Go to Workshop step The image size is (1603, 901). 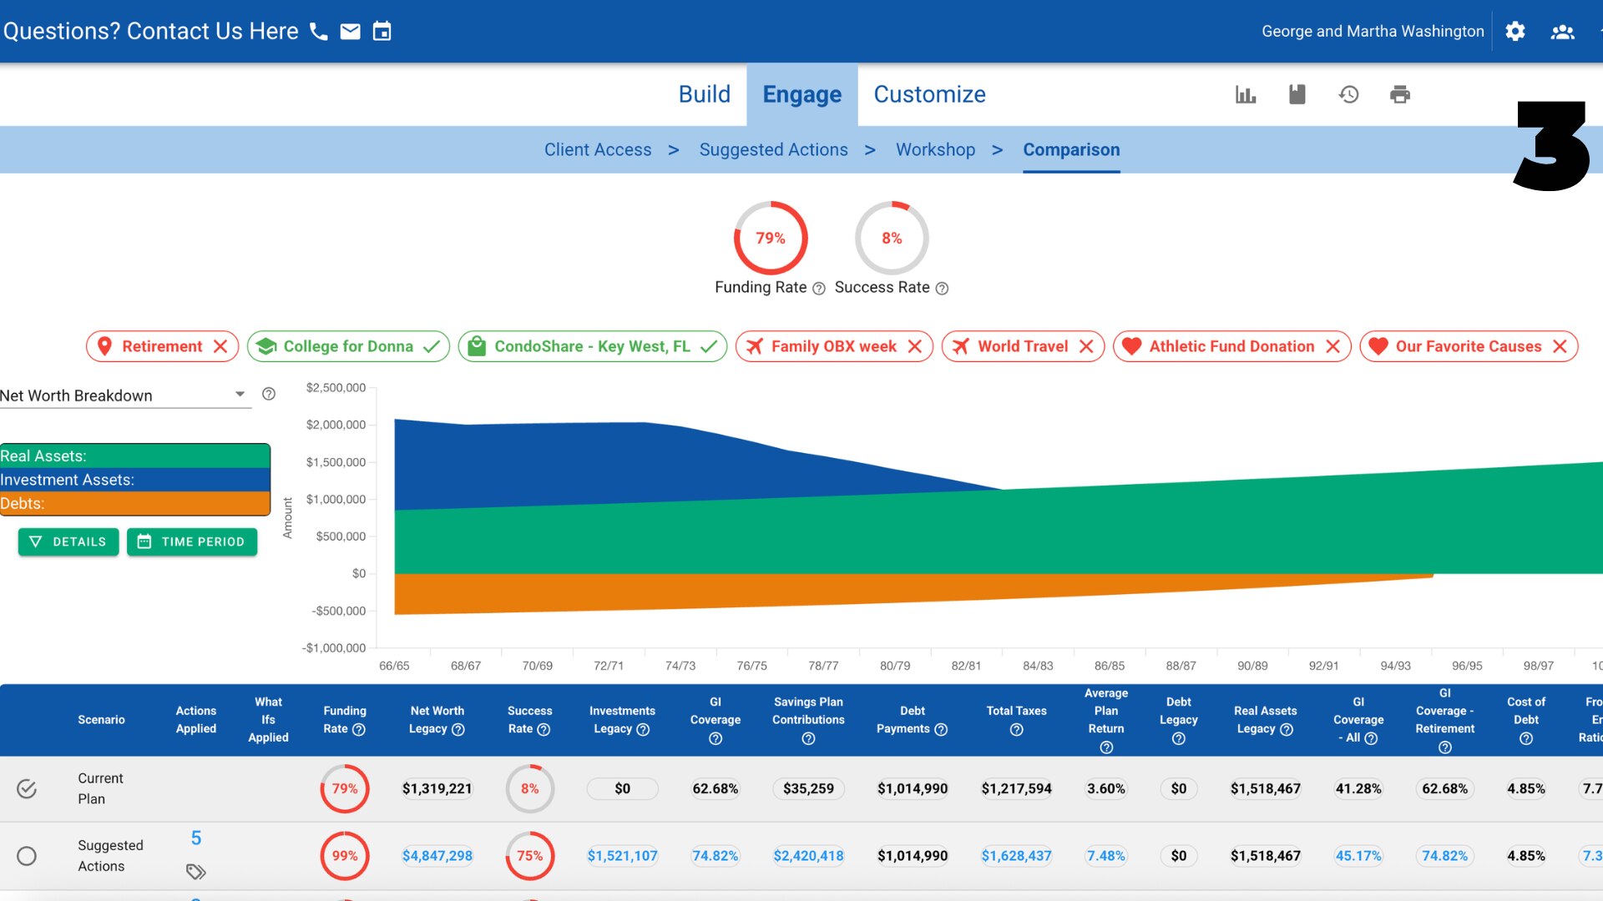pos(935,150)
